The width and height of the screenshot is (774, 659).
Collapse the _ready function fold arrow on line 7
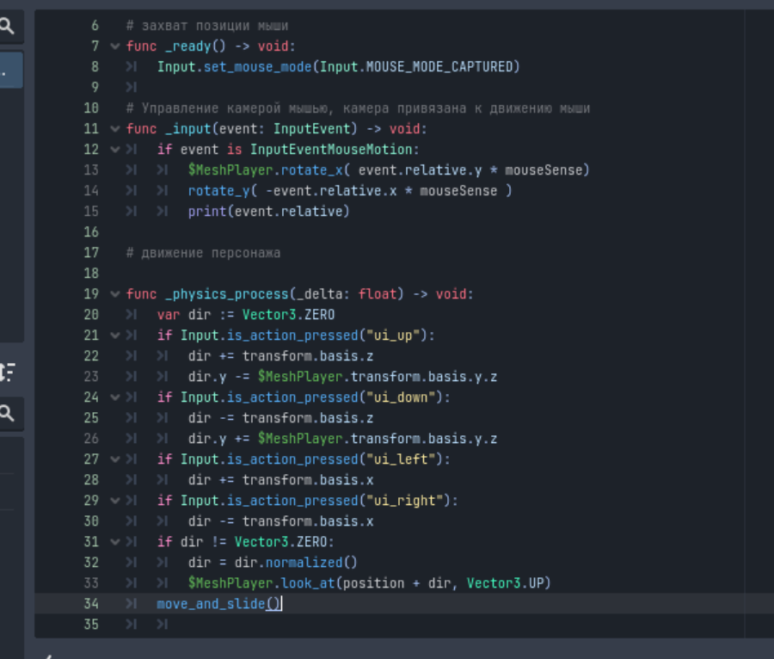115,46
